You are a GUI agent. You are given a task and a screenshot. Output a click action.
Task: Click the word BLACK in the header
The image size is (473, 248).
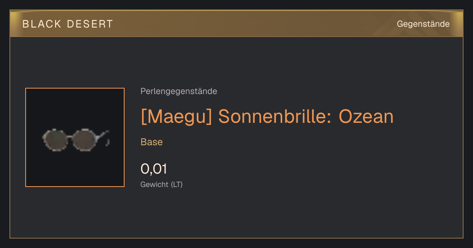pos(42,24)
